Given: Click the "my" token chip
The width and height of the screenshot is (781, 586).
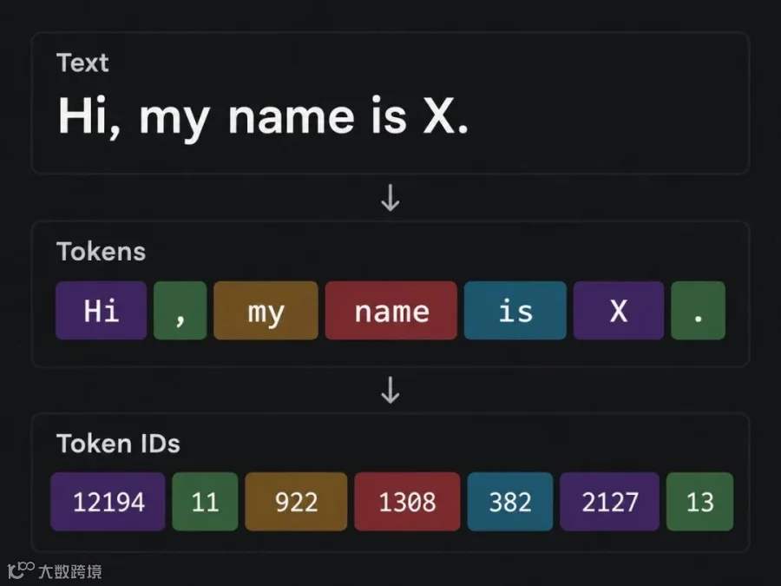Looking at the screenshot, I should pyautogui.click(x=266, y=311).
